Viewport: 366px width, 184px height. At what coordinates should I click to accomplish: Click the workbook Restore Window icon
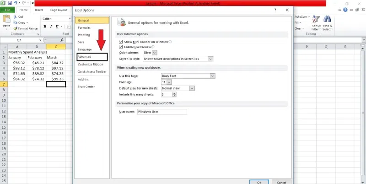pos(357,10)
